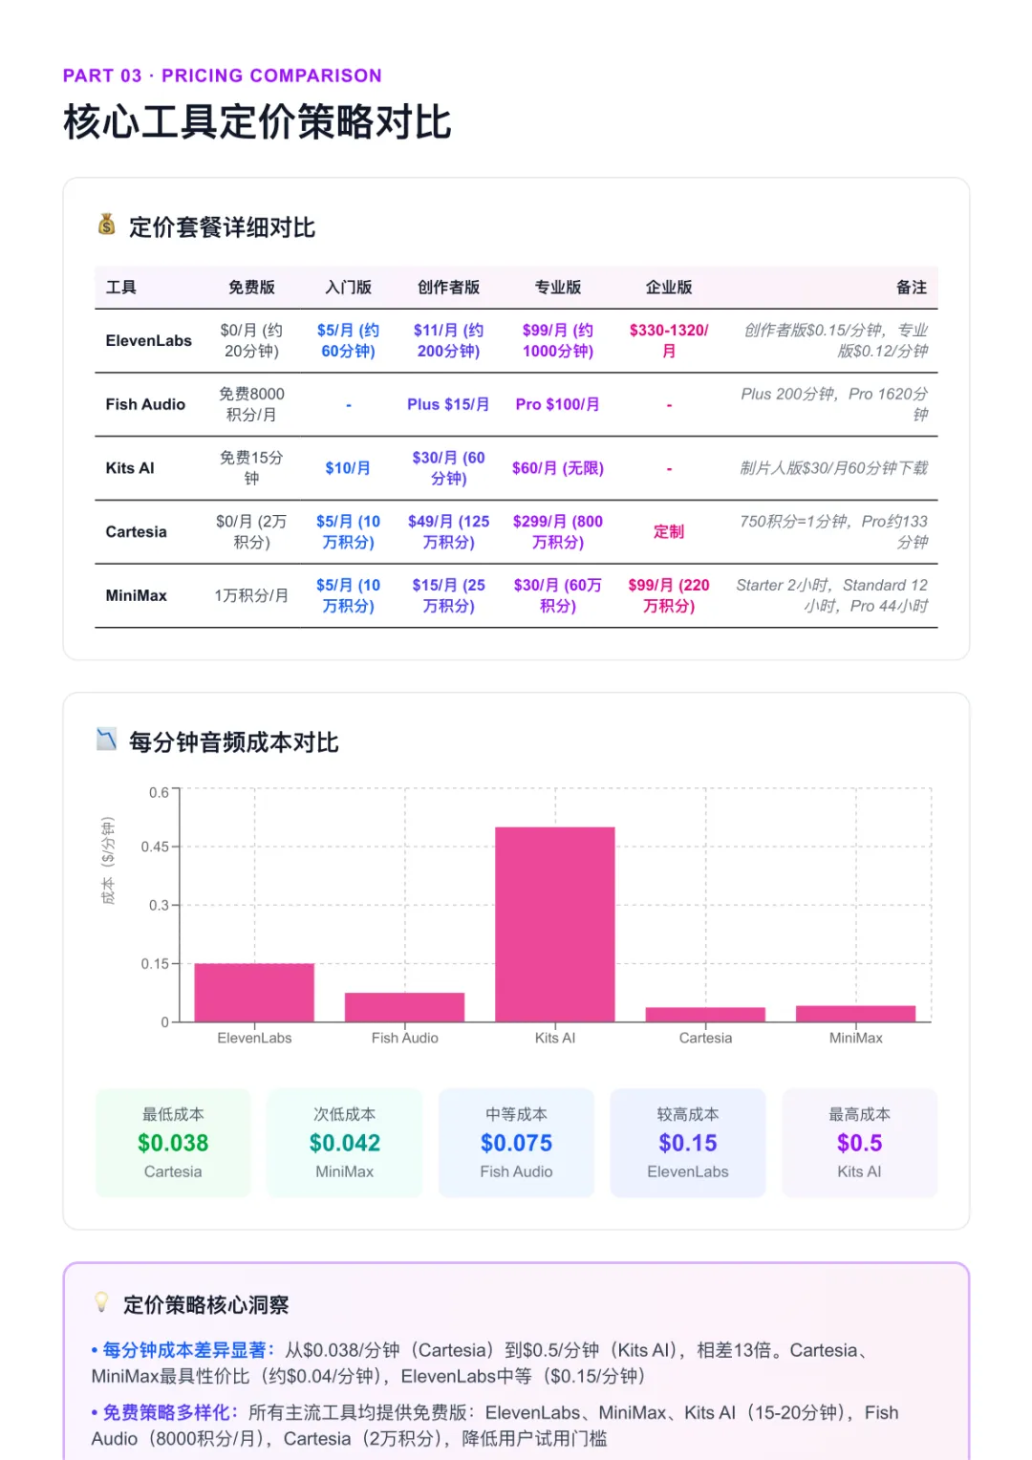
Task: Select the Fish Audio row name in table
Action: click(x=145, y=404)
